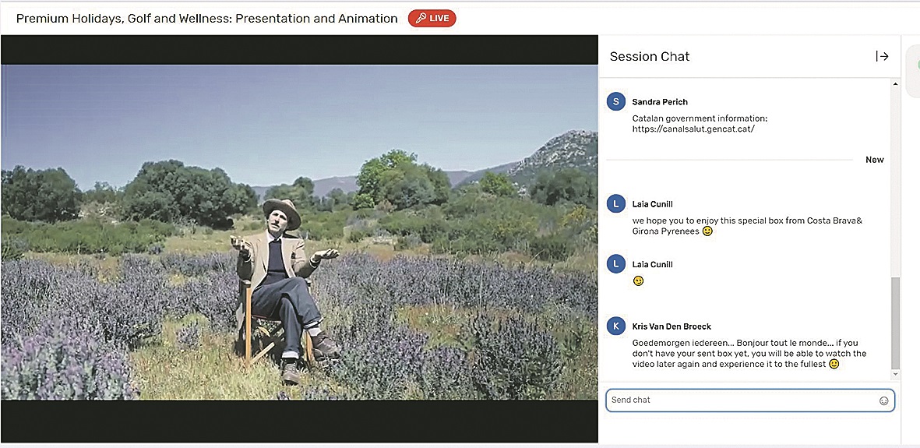Image resolution: width=920 pixels, height=448 pixels.
Task: Open the emoji picker in chat
Action: point(883,400)
